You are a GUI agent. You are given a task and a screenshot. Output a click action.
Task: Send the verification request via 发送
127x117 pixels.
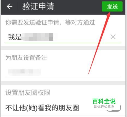112,7
